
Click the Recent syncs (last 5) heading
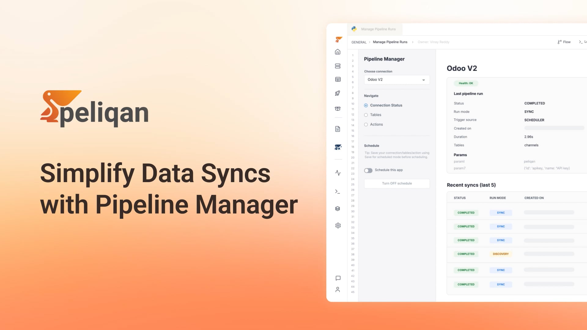pyautogui.click(x=471, y=185)
